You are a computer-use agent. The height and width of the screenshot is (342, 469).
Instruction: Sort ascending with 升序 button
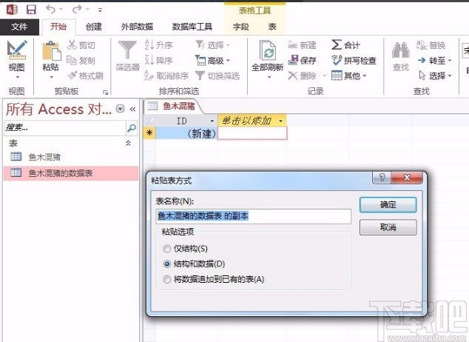click(x=158, y=45)
